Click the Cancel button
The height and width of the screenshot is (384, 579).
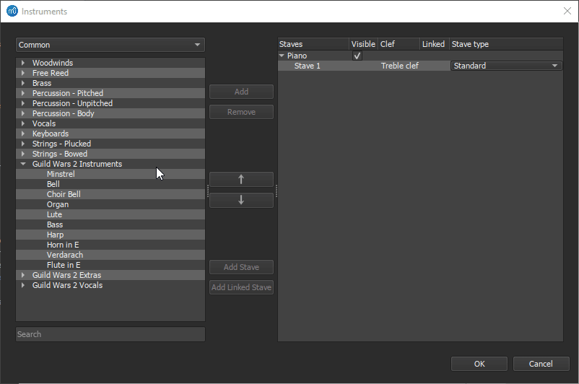coord(541,364)
